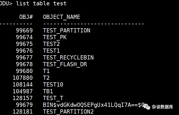This screenshot has width=179, height=115.
Task: Click the T2 object name
Action: coord(46,78)
